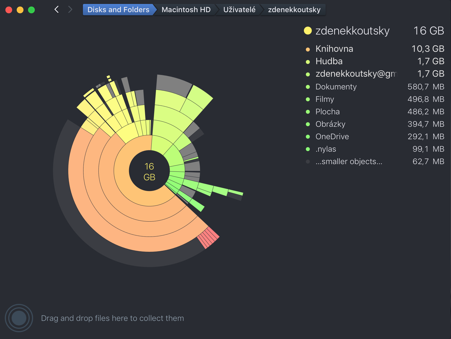Click the orange dot next to Knihovna
Viewport: 451px width, 339px height.
point(308,49)
